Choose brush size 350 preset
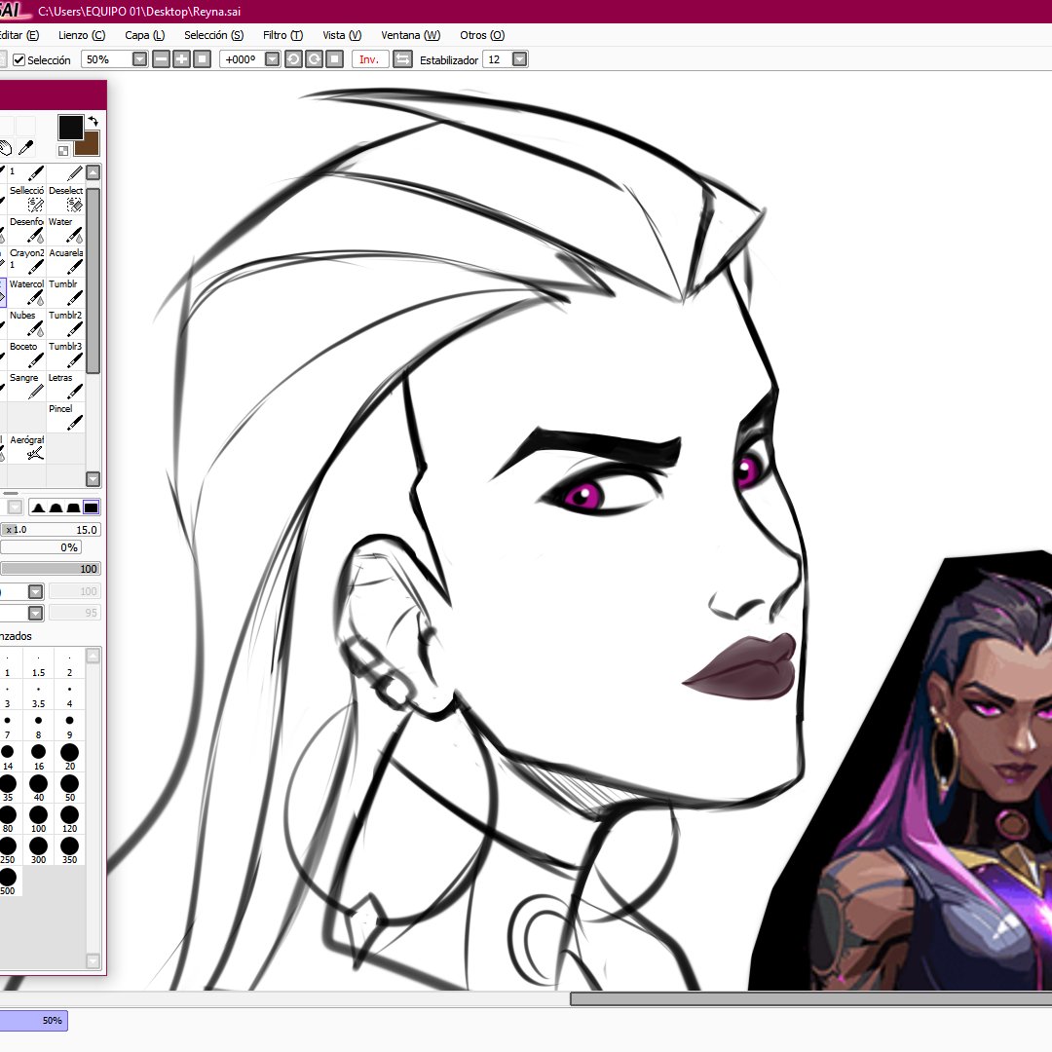1052x1052 pixels. (70, 849)
